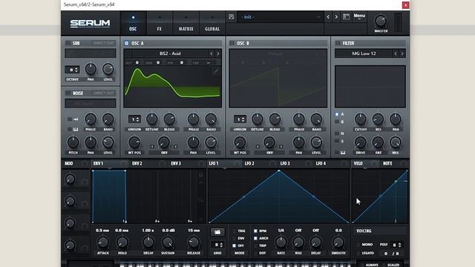Click OSC B warp mode left arrow
The height and width of the screenshot is (267, 475).
tap(258, 147)
